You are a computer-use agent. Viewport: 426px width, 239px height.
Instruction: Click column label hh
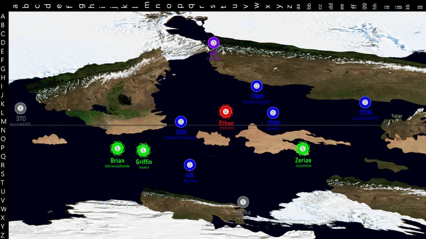tap(375, 6)
